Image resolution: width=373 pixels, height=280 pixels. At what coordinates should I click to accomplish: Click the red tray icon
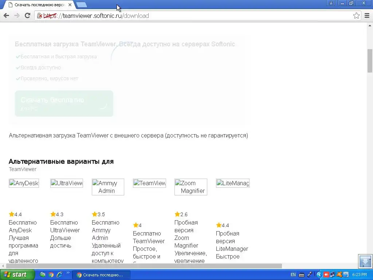(x=326, y=275)
